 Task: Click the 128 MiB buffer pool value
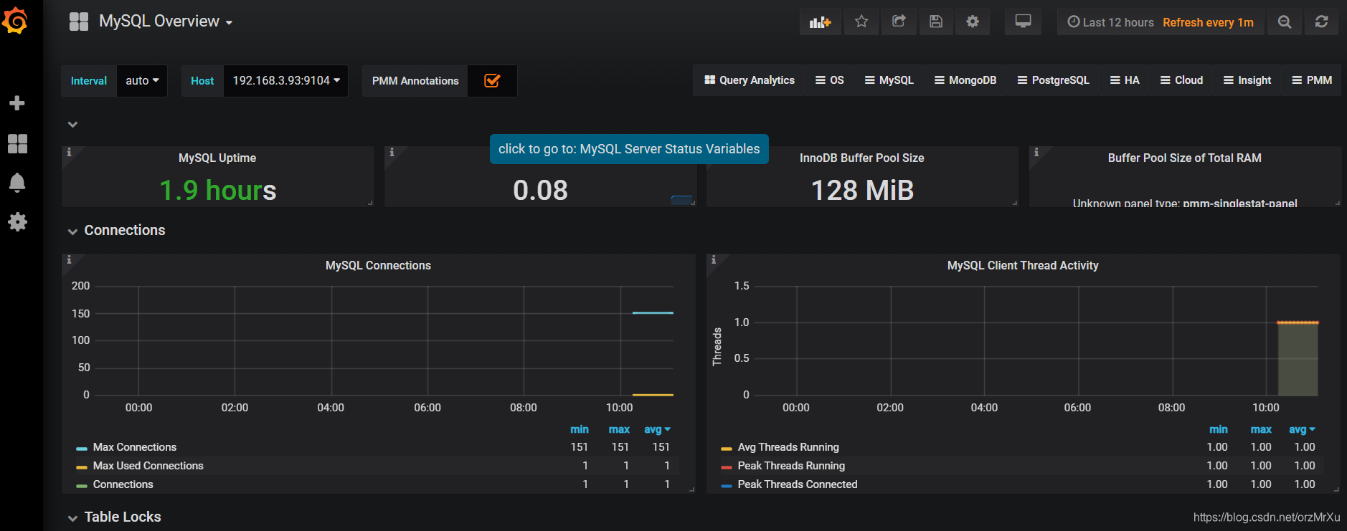(x=862, y=190)
